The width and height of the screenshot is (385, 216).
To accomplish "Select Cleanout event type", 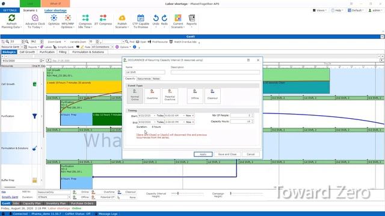I will pyautogui.click(x=212, y=96).
